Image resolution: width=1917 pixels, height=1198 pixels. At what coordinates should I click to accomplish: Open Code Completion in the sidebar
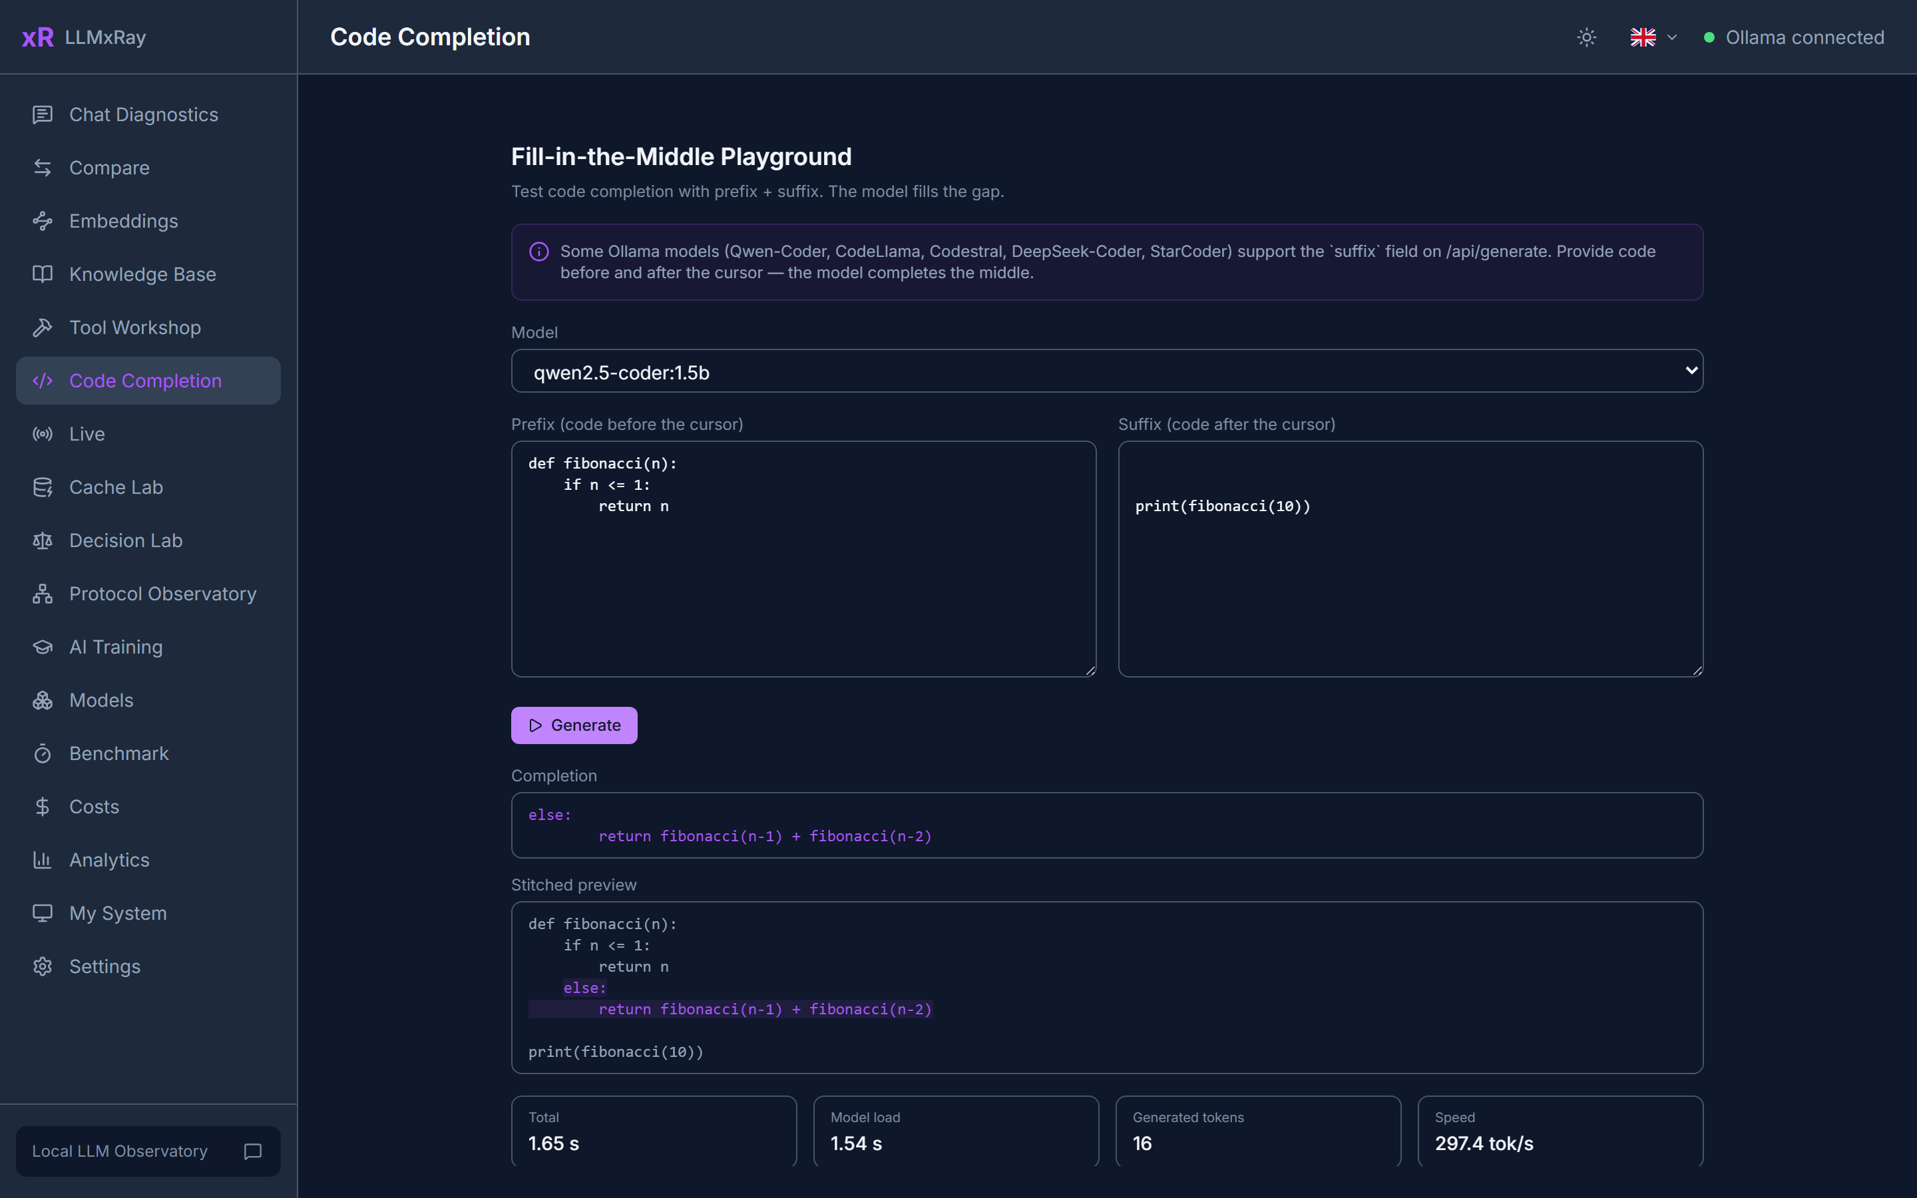148,380
